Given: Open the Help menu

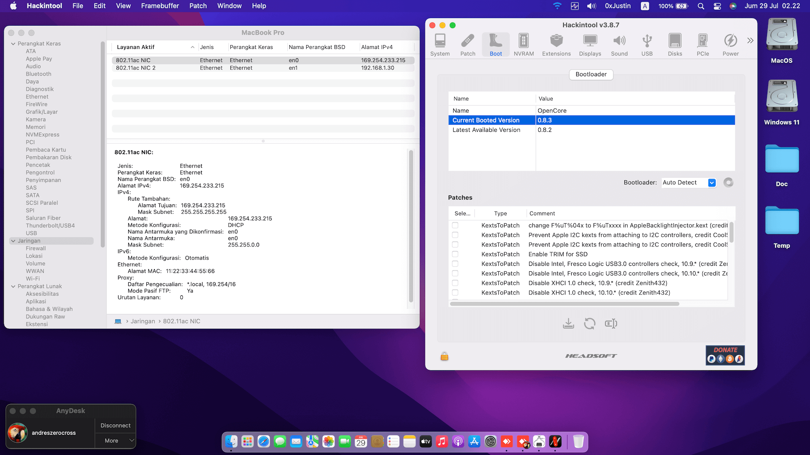Looking at the screenshot, I should [259, 6].
